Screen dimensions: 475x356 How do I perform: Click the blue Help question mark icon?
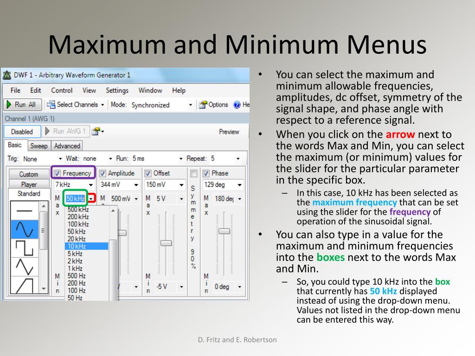[237, 105]
